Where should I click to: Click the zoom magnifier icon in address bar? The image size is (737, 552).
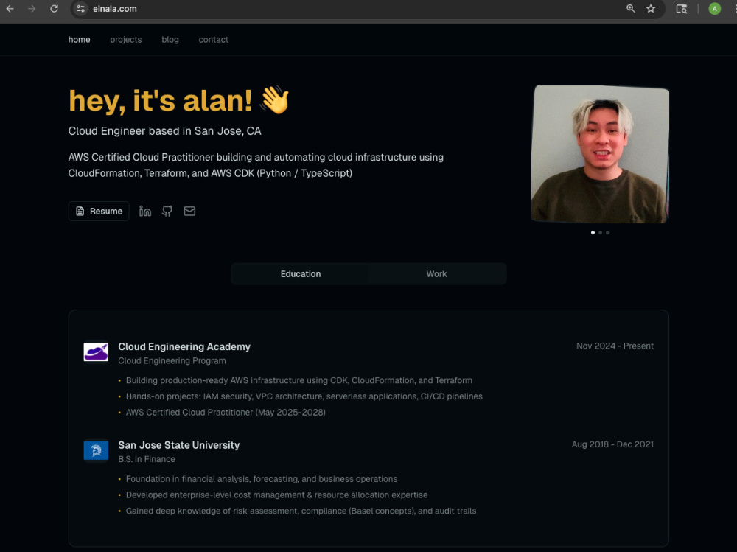(x=631, y=8)
